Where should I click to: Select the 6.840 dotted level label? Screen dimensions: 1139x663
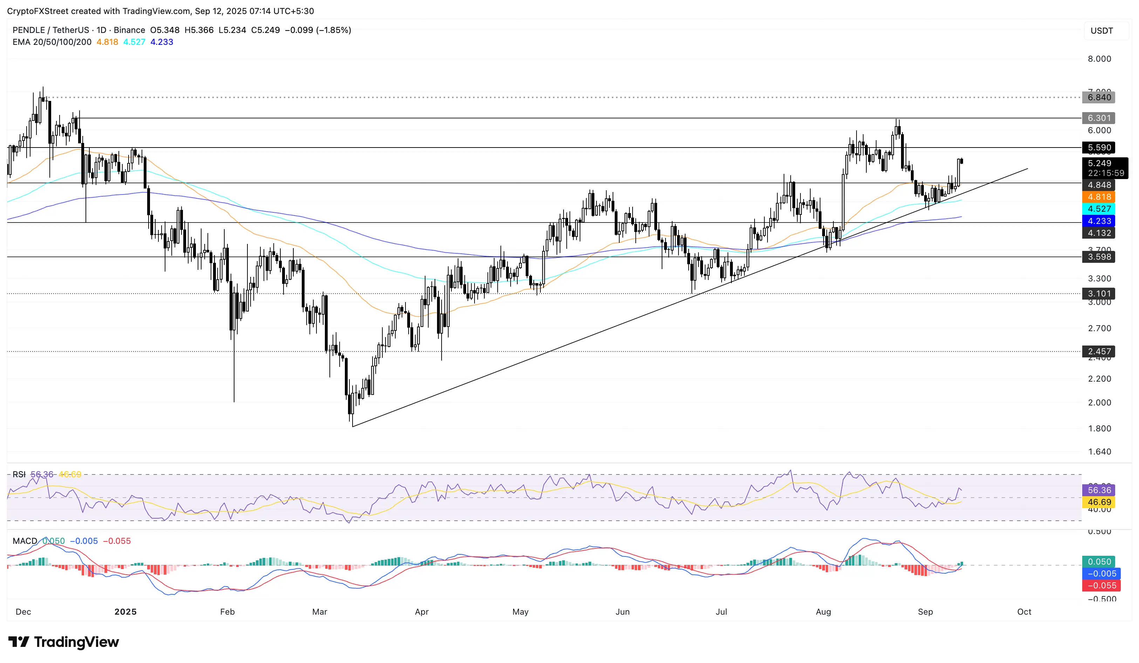(x=1099, y=97)
